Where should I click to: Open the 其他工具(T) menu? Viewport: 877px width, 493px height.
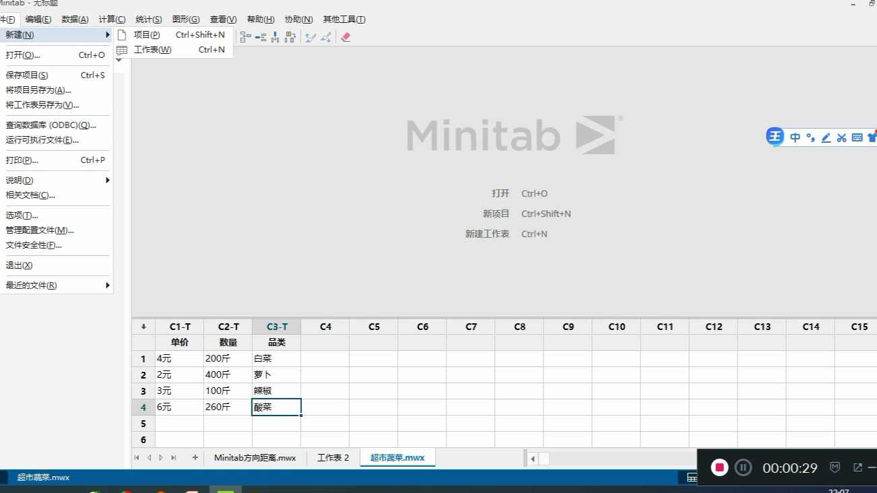(x=344, y=20)
